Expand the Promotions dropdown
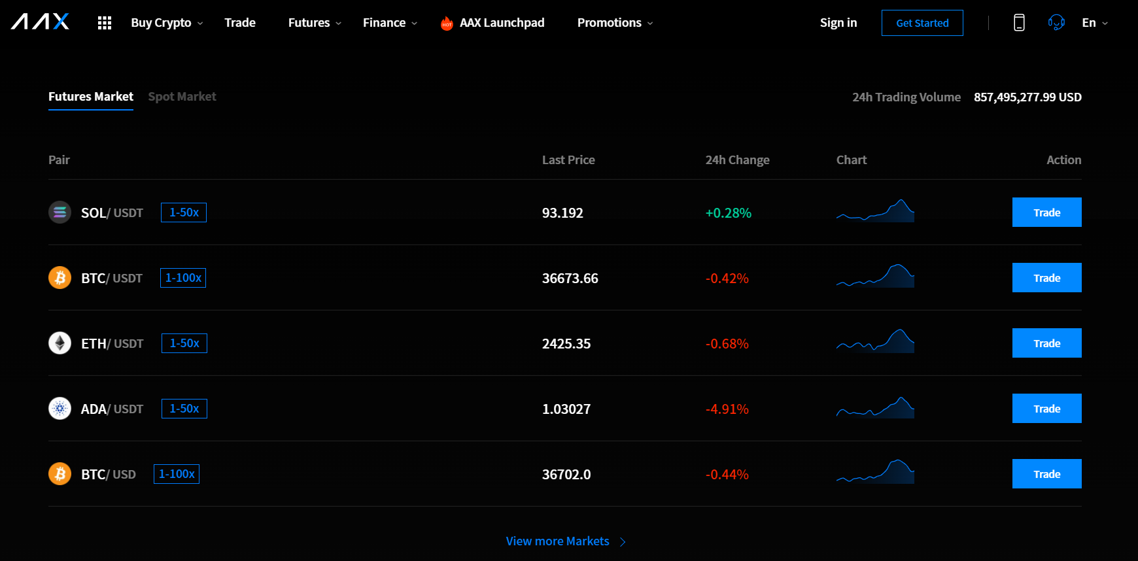1138x561 pixels. click(615, 23)
